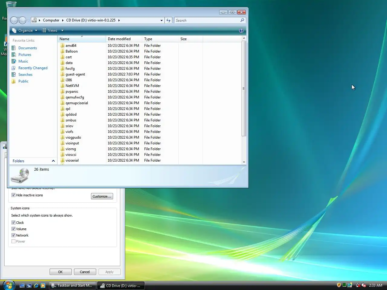Launch Internet Explorer from Quick Launch
Viewport: 387px width, 290px height.
pyautogui.click(x=36, y=285)
